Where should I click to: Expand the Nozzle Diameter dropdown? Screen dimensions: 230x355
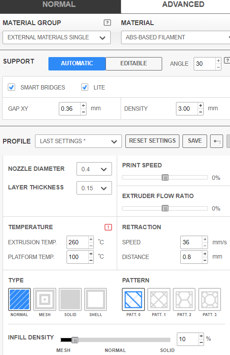pos(94,169)
